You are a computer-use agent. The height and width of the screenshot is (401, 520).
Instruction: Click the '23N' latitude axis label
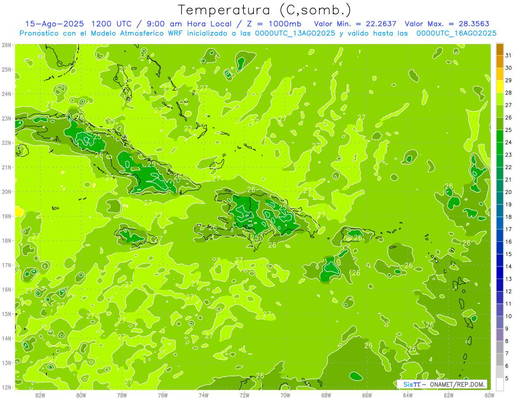pos(6,118)
